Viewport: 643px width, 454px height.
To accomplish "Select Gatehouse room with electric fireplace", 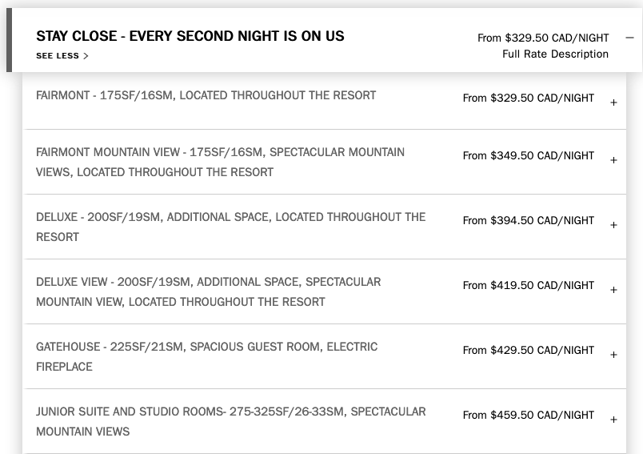I will [x=206, y=356].
